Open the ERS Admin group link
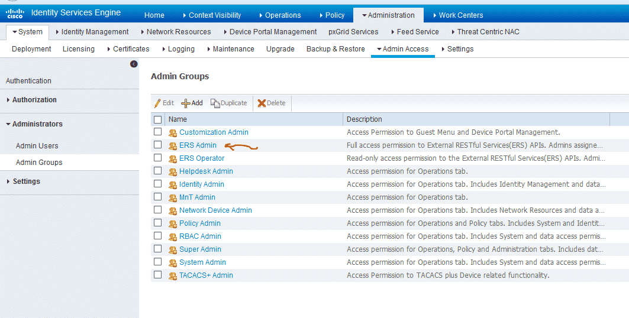The image size is (629, 318). [x=198, y=145]
